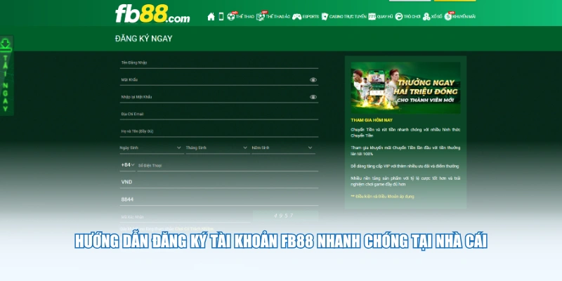Click the yellow button at top right

pos(455,1)
